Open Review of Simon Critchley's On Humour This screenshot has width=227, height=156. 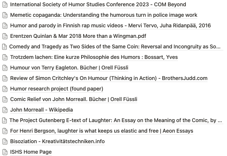pyautogui.click(x=109, y=78)
